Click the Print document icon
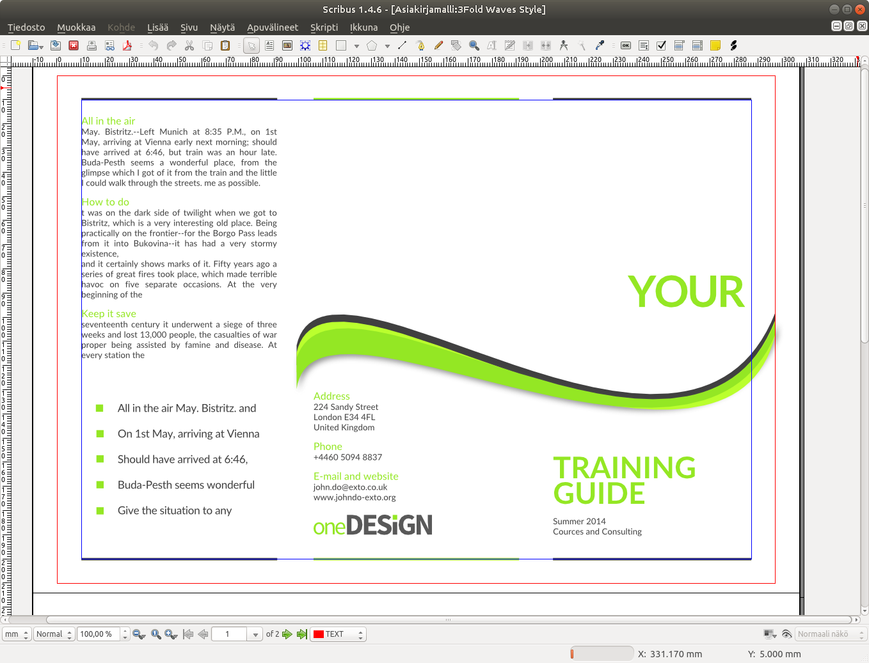Screen dimensions: 869x663 [x=92, y=45]
